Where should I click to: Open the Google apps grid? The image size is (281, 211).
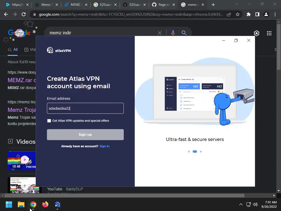point(269,33)
